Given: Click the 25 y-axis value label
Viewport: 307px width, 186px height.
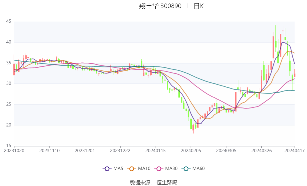Looking at the screenshot, I should click(9, 104).
